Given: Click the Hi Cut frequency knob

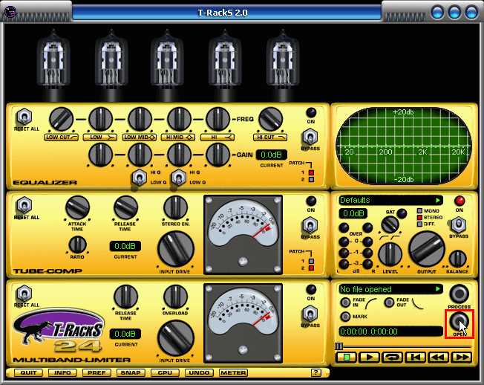Looking at the screenshot, I should pos(270,119).
